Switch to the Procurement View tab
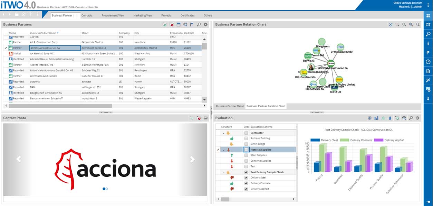This screenshot has height=206, width=433. click(113, 15)
